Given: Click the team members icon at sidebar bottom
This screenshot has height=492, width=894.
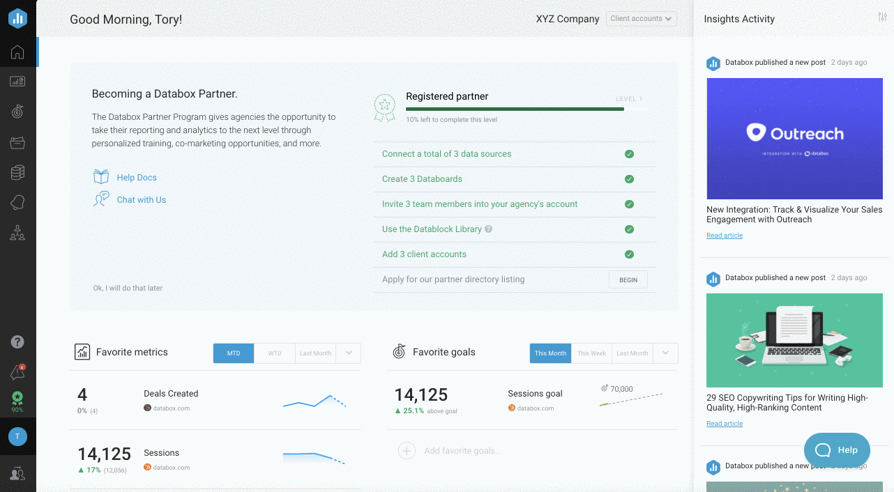Looking at the screenshot, I should coord(18,473).
